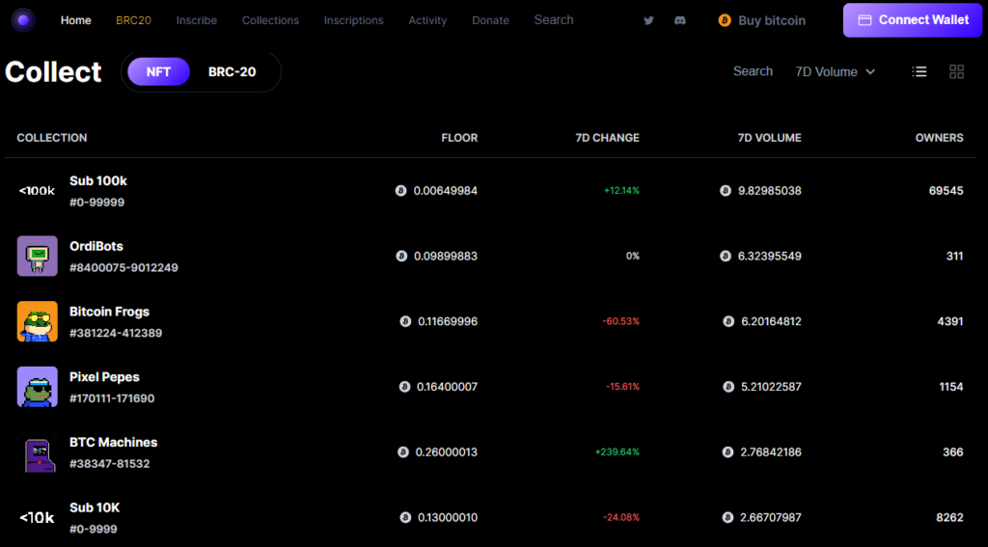Click the OrdiBots robot thumbnail

(x=38, y=256)
